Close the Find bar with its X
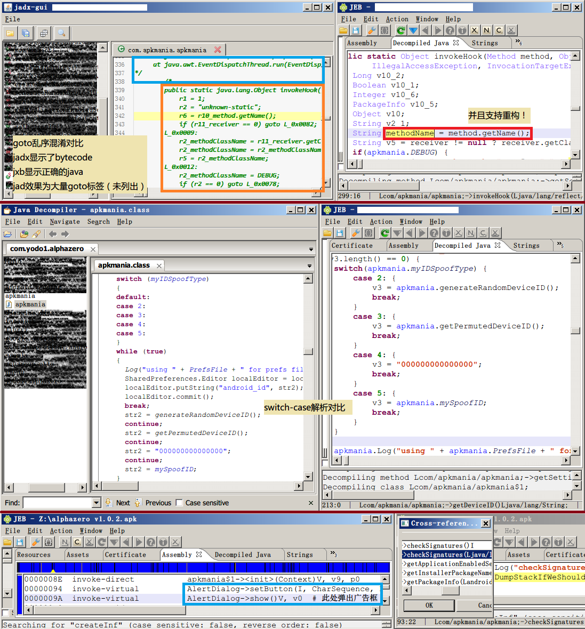 (x=311, y=503)
